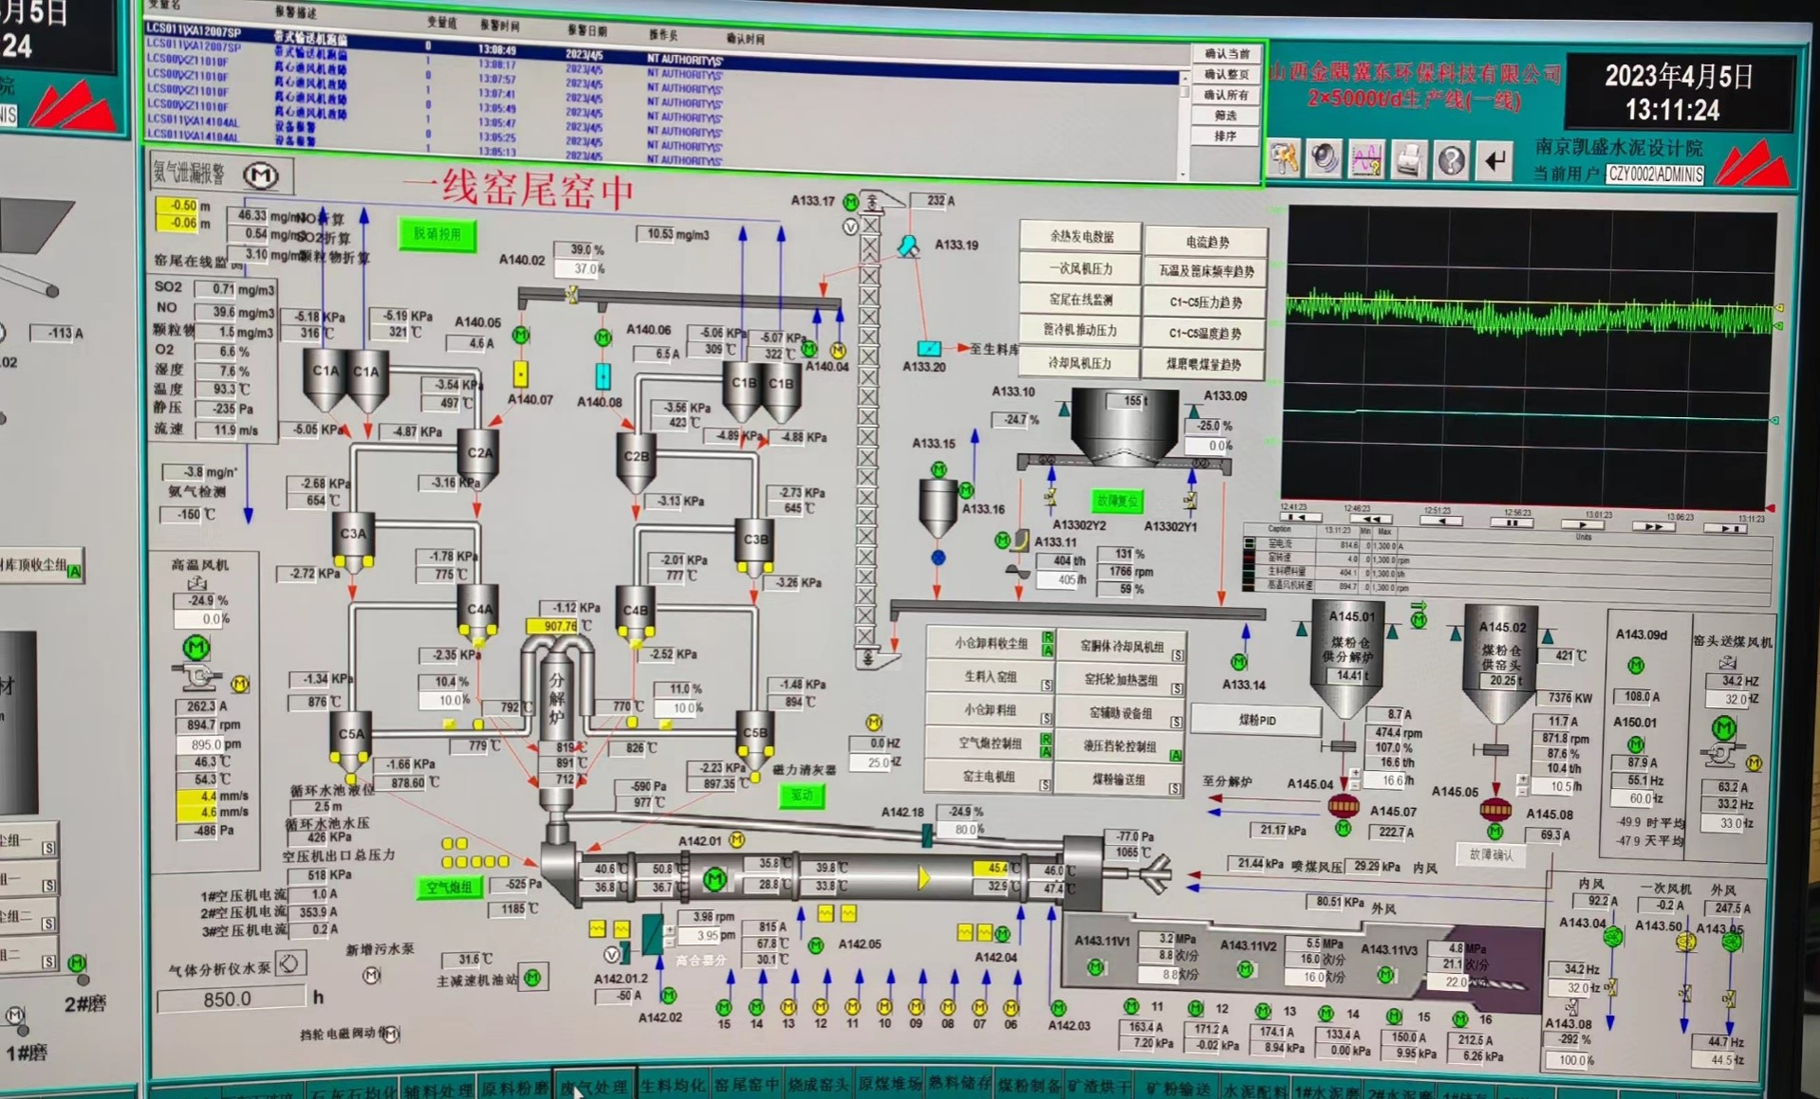The image size is (1820, 1099).
Task: Click the login keys toolbar icon
Action: [1284, 159]
